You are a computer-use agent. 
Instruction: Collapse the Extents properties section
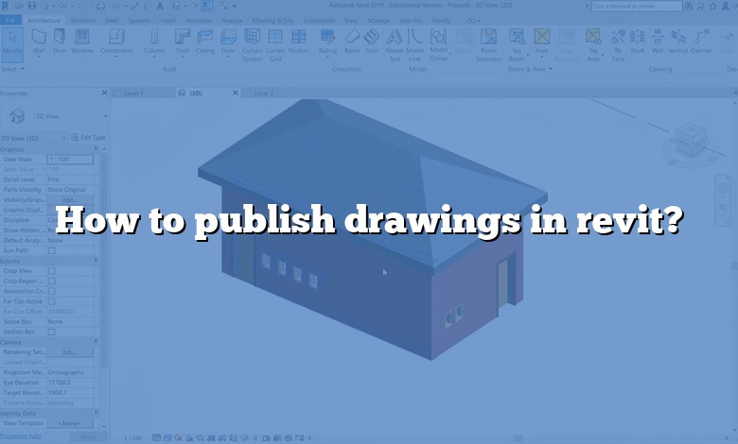tap(96, 261)
